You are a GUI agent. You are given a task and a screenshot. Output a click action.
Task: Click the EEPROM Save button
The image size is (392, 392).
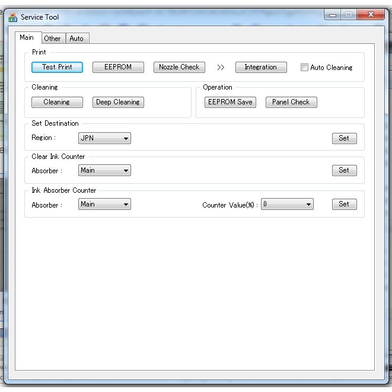click(230, 102)
